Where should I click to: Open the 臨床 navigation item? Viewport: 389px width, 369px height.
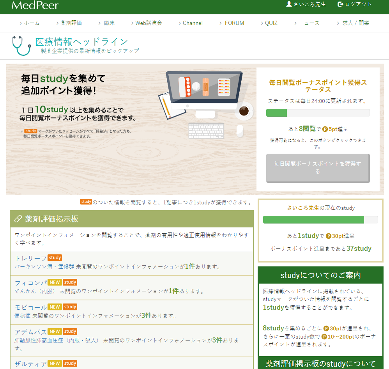click(107, 23)
